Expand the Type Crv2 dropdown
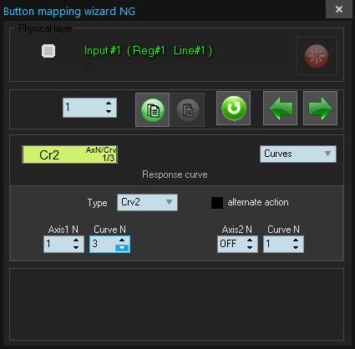The height and width of the screenshot is (349, 355). 147,202
